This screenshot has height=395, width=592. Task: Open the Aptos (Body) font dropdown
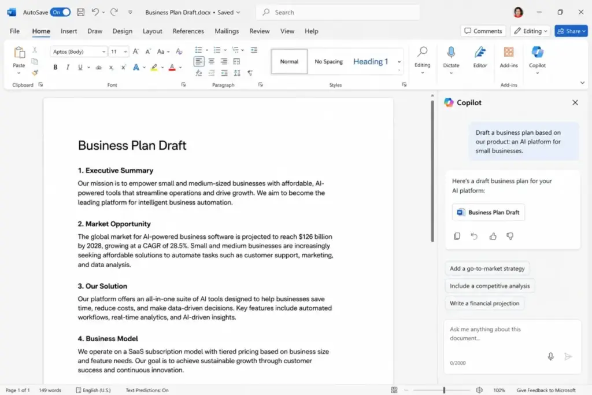[x=103, y=51]
